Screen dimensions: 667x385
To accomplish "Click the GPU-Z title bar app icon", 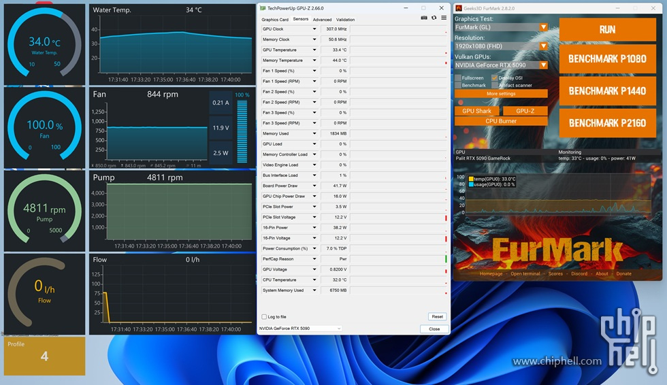I will pos(263,8).
